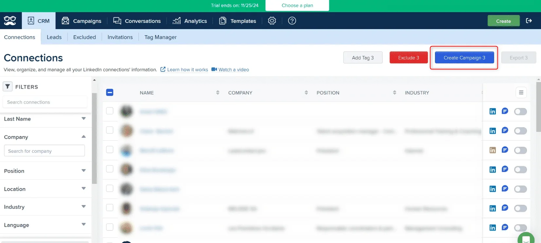Viewport: 541px width, 243px height.
Task: Go to Campaigns in the top navigation
Action: coord(81,21)
